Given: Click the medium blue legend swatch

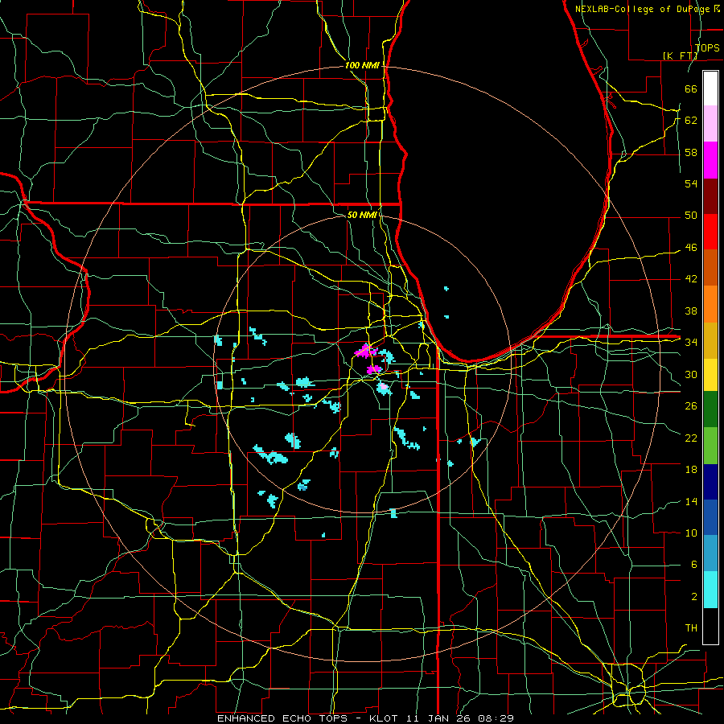Looking at the screenshot, I should coord(710,517).
